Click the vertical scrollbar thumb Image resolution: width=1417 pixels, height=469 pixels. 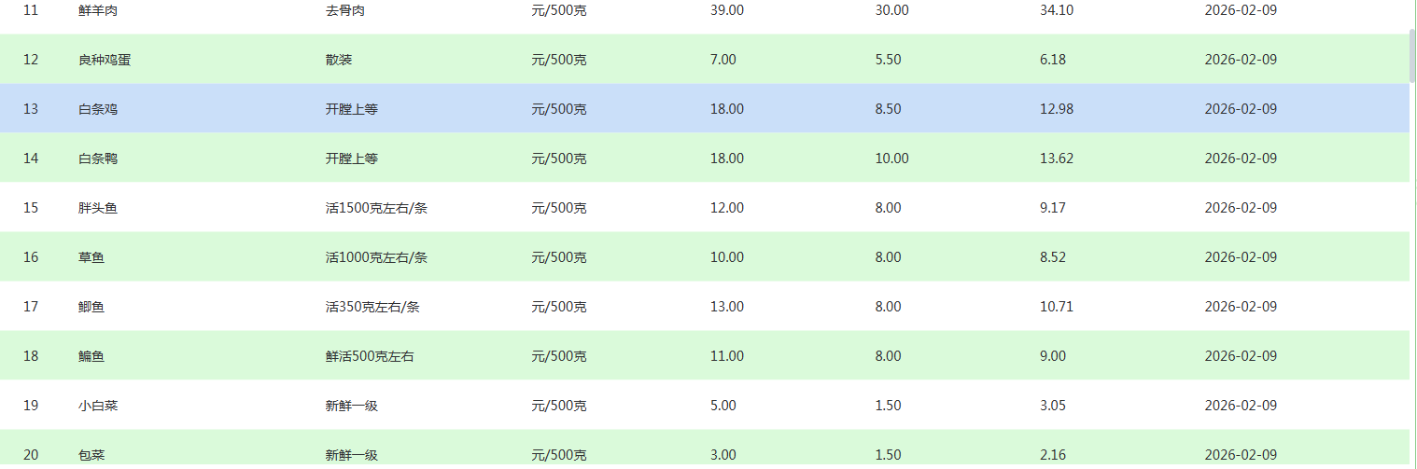[1412, 56]
